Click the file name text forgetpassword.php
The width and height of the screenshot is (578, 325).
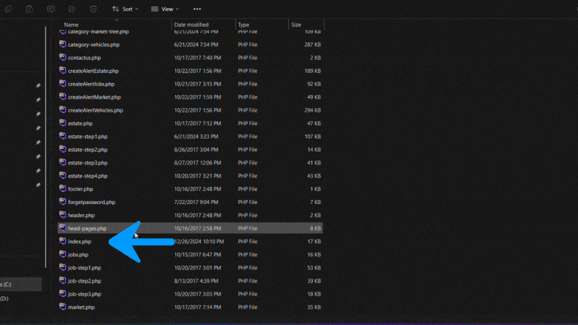pyautogui.click(x=91, y=203)
